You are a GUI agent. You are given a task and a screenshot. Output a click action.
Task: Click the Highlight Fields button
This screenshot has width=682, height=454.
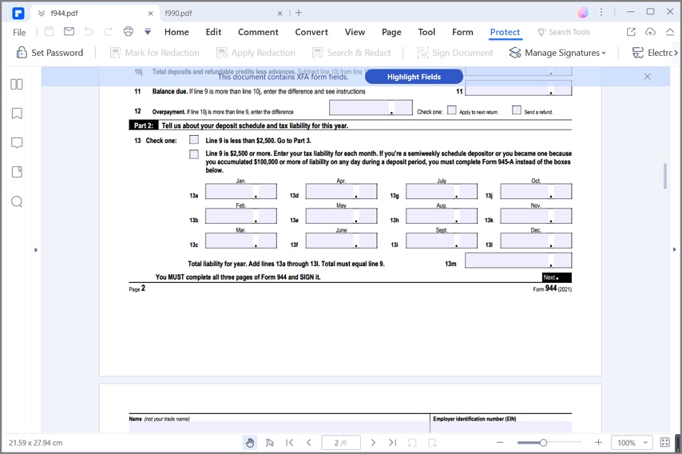[x=414, y=77]
